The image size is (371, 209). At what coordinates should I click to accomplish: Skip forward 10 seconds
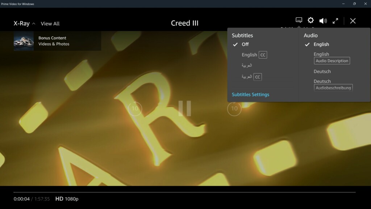234,108
